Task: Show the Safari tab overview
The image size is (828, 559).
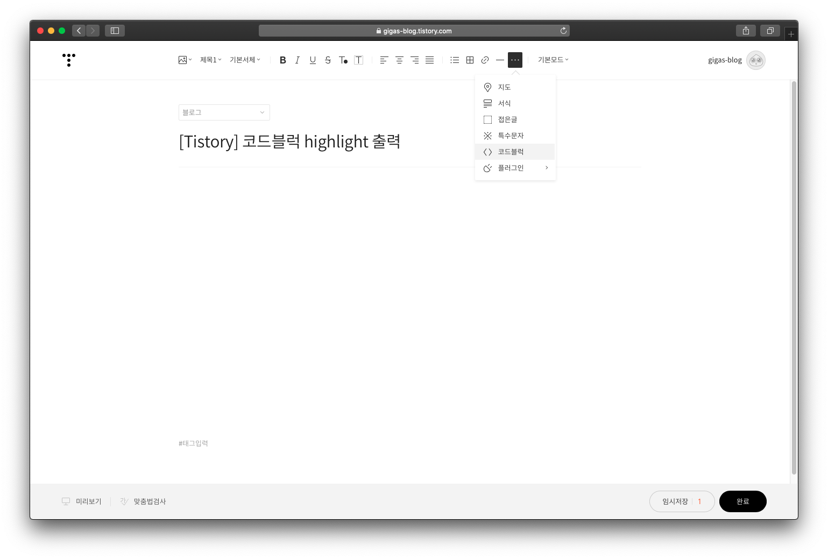Action: (x=770, y=31)
